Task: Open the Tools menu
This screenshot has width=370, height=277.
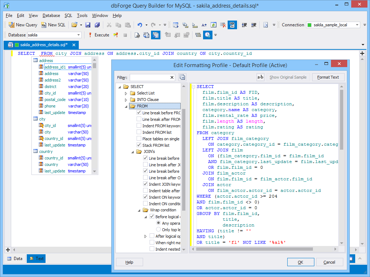Action: click(82, 16)
